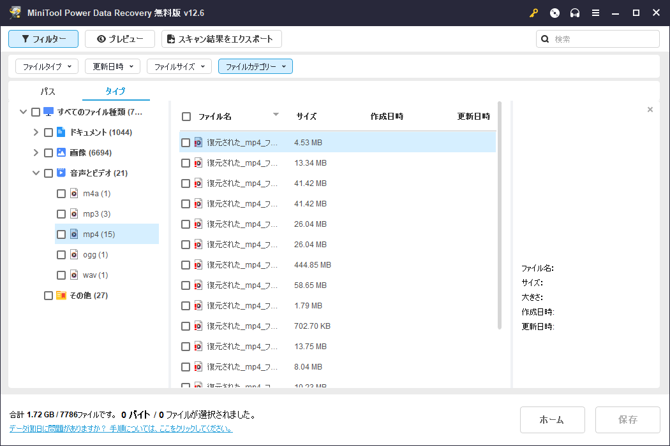Expand the 画像 tree node
Image resolution: width=670 pixels, height=446 pixels.
click(x=36, y=153)
